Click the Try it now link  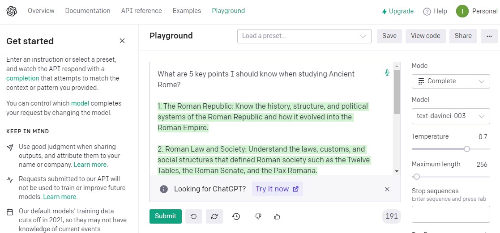[x=277, y=189]
